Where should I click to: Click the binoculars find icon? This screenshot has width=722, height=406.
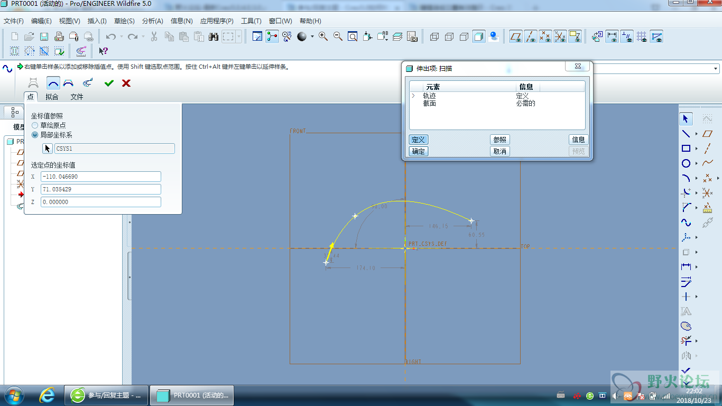tap(214, 36)
